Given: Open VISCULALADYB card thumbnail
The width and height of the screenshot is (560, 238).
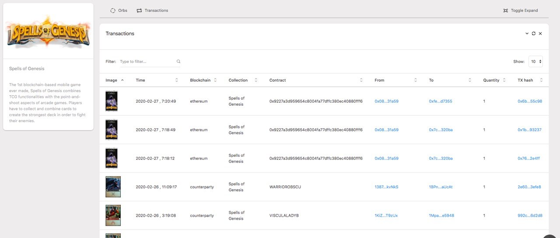Looking at the screenshot, I should tap(113, 215).
